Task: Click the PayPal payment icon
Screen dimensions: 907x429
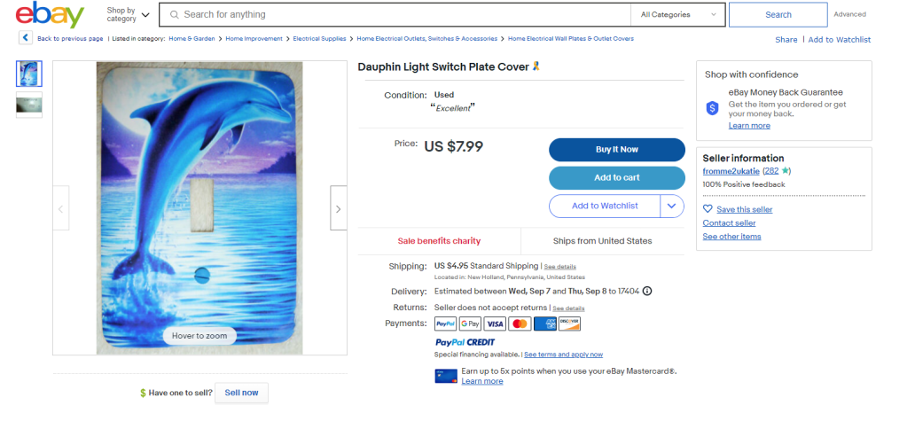Action: click(x=445, y=324)
